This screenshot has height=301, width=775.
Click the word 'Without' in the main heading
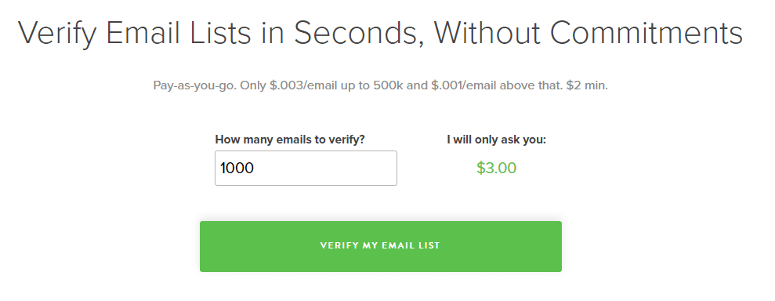click(x=487, y=33)
